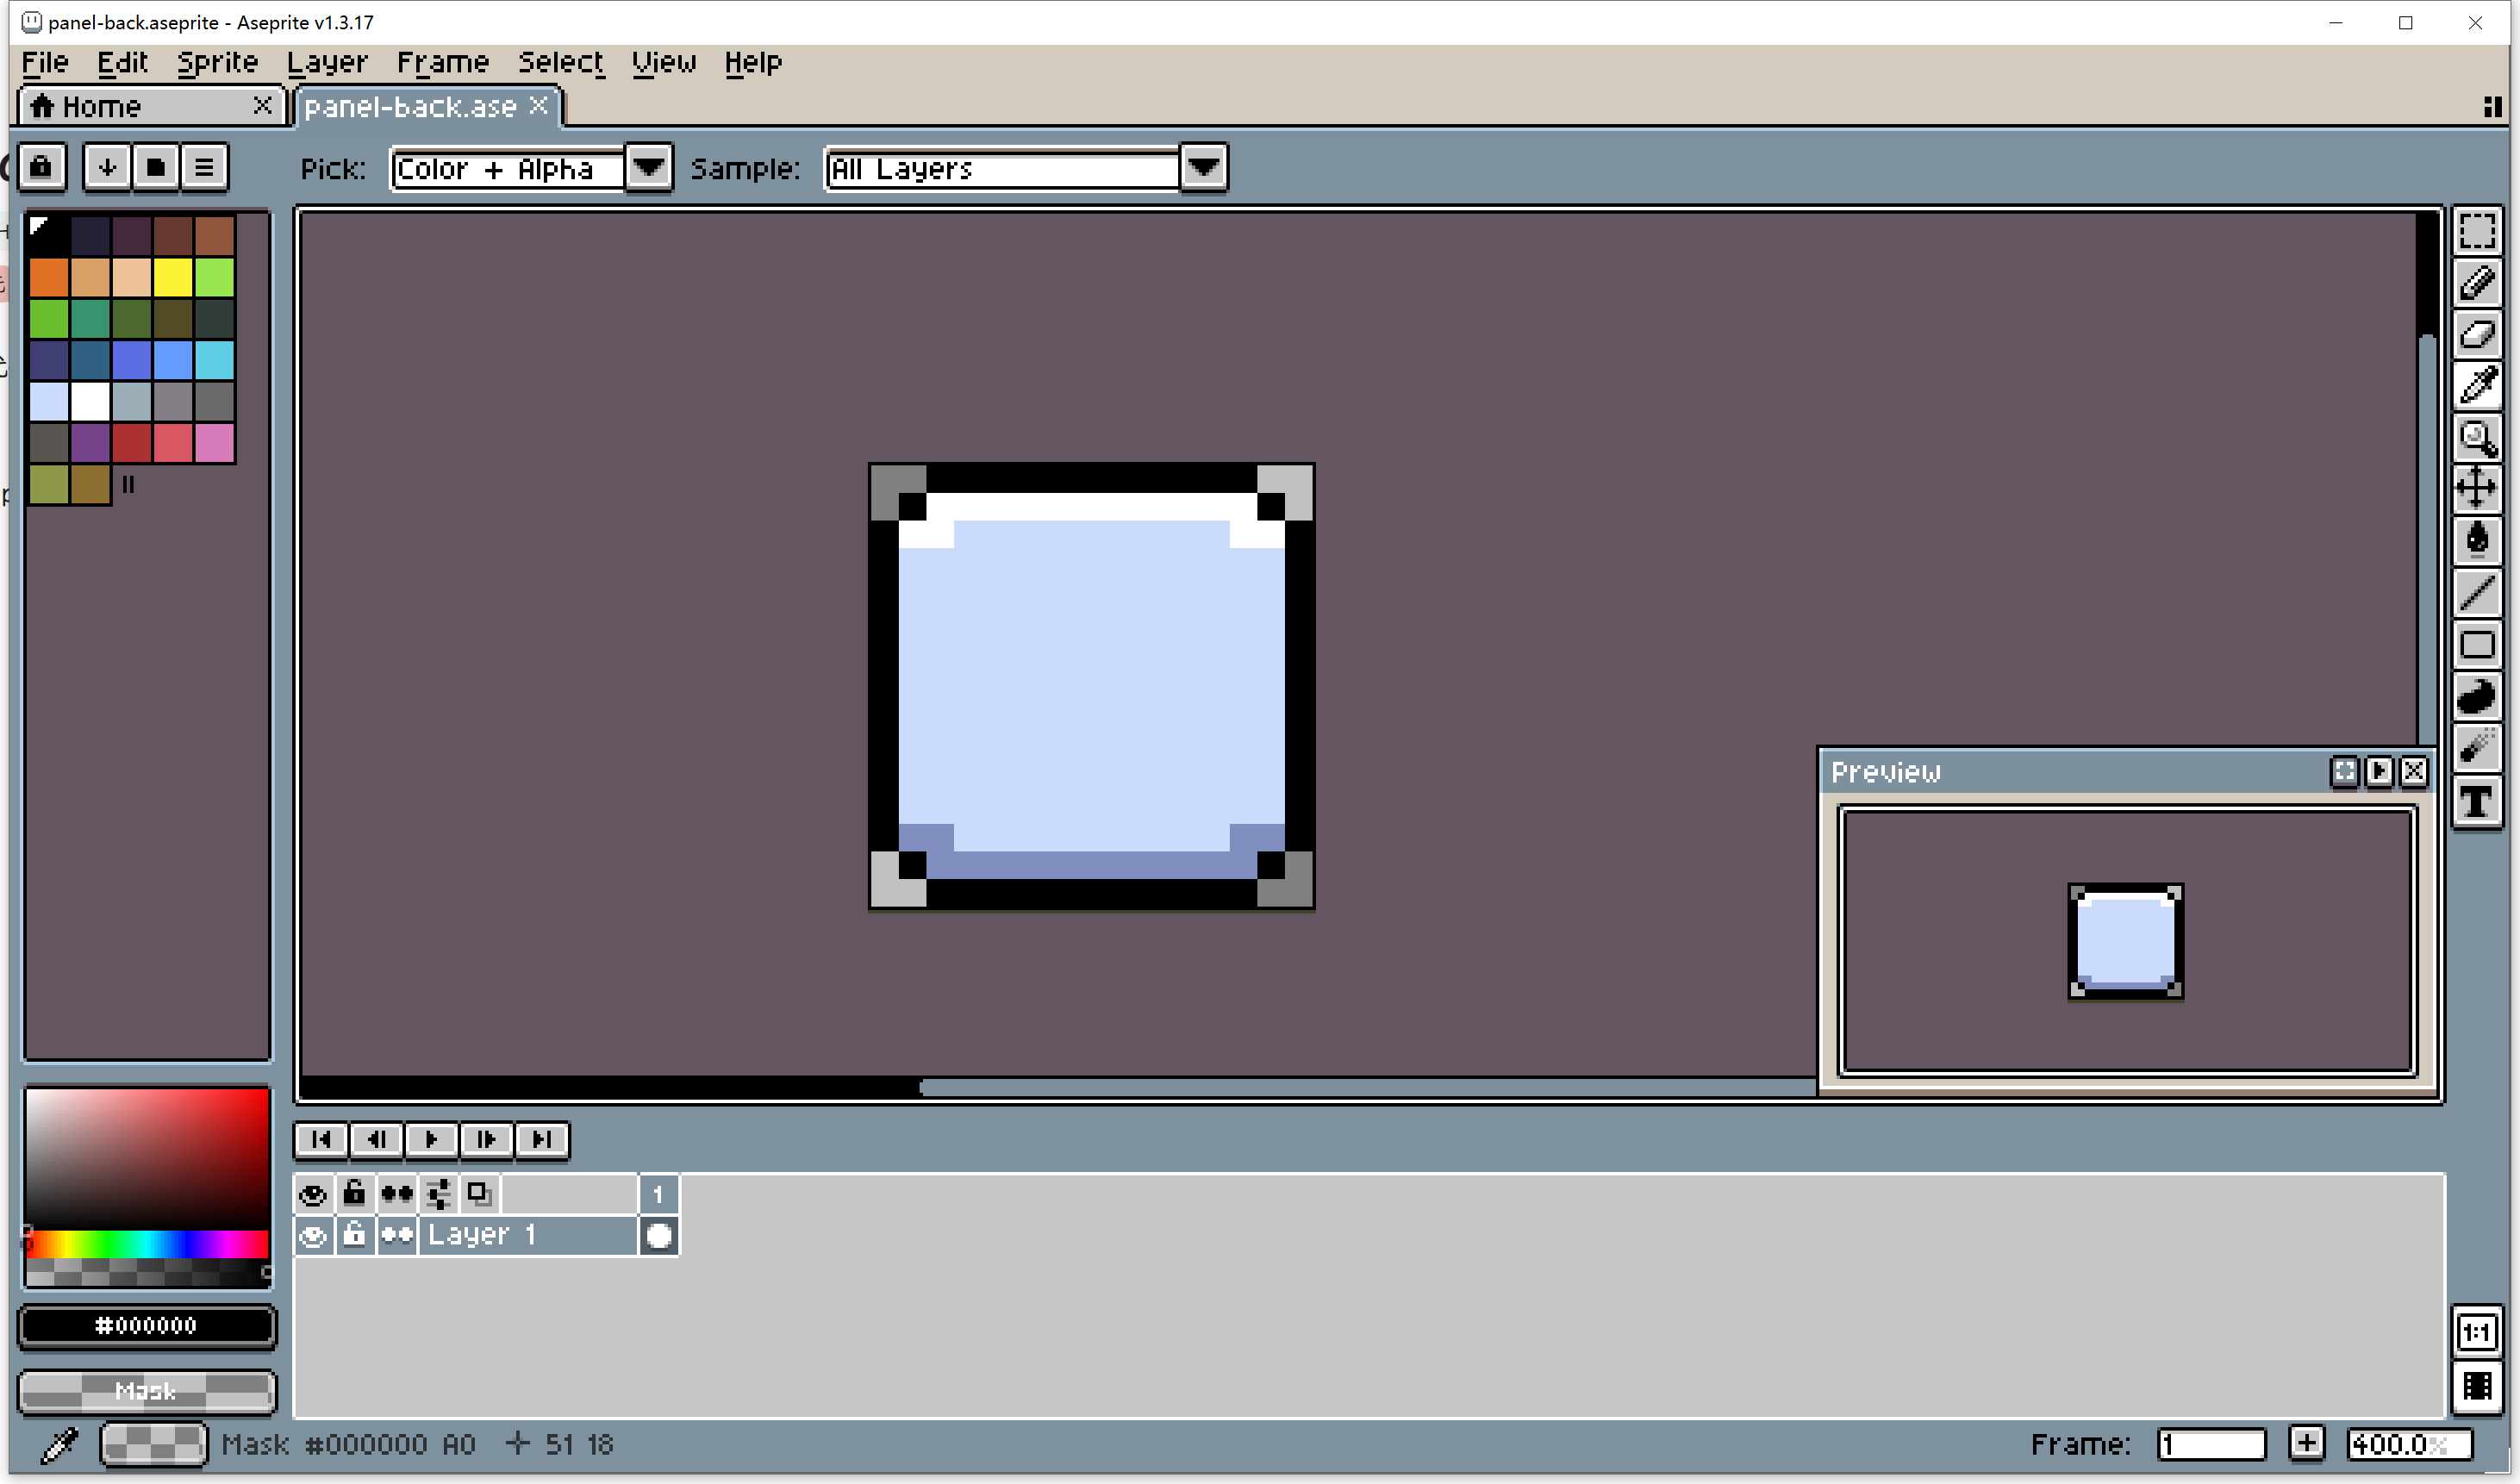Viewport: 2520px width, 1484px height.
Task: Select the Pencil tool
Action: 2476,284
